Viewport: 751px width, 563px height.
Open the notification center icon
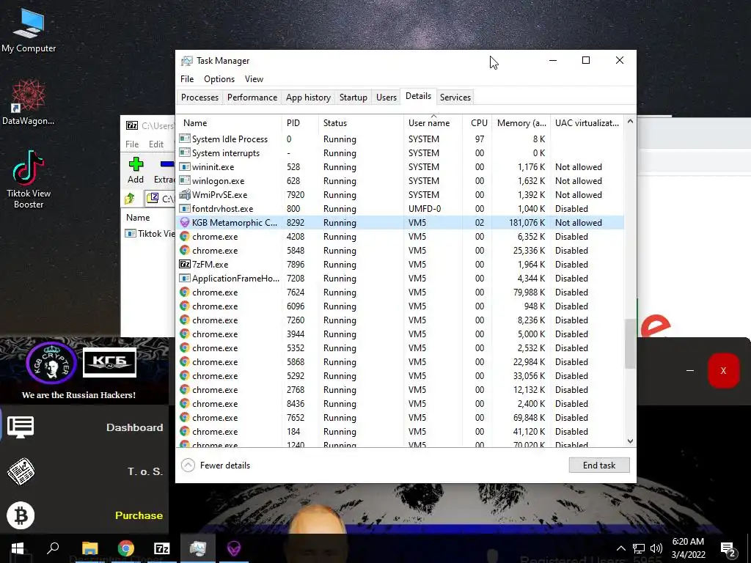[728, 548]
